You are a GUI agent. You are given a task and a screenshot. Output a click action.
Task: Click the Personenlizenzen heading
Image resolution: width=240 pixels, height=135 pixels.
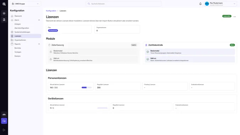pos(57,78)
